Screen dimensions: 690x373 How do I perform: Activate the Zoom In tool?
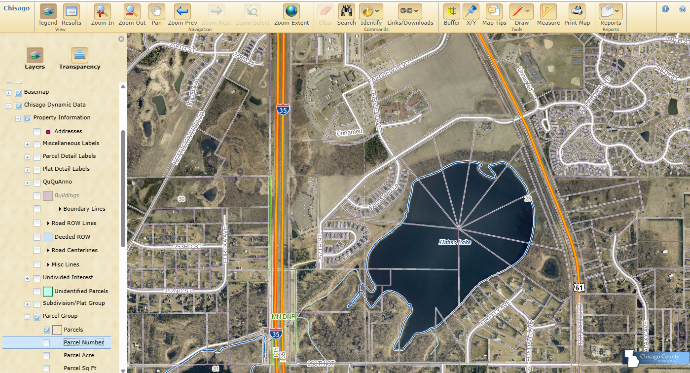pyautogui.click(x=103, y=15)
